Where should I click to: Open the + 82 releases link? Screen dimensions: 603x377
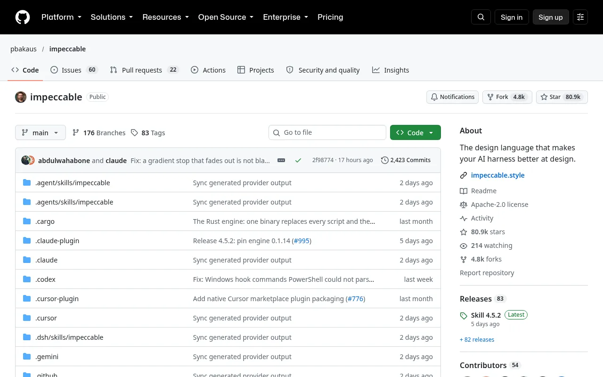click(x=477, y=339)
